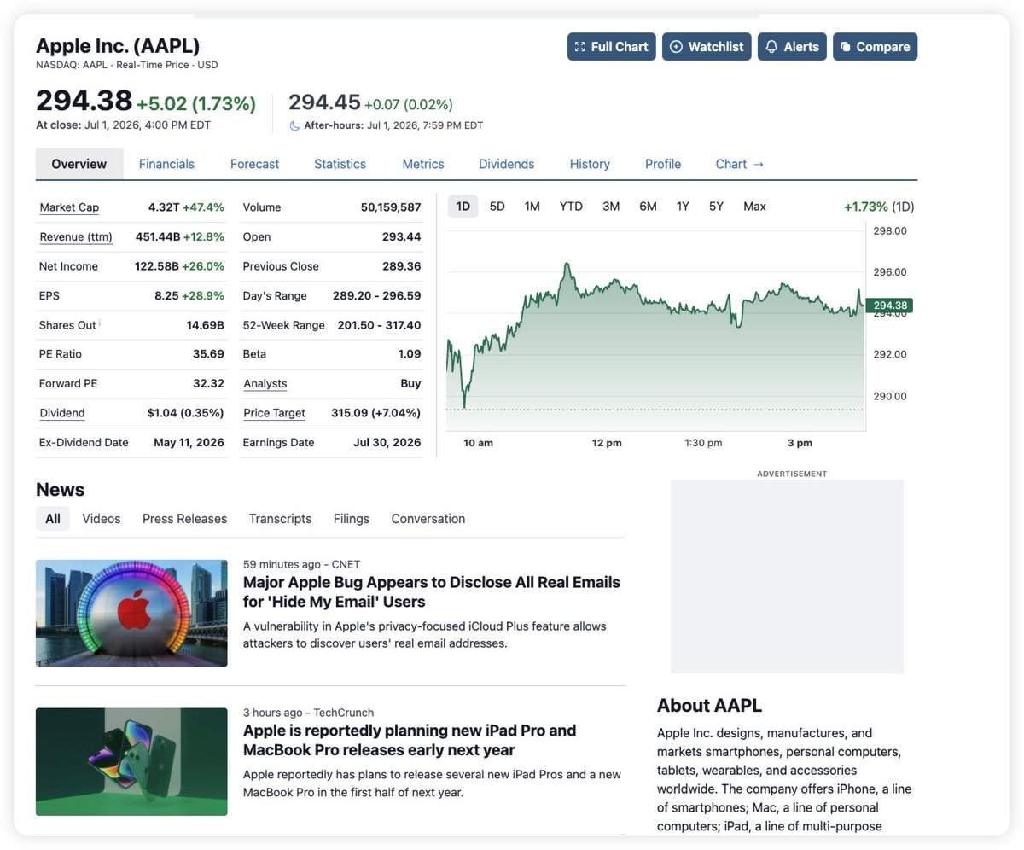The image size is (1024, 850).
Task: Click the 294.38 price tag on chart
Action: pos(889,306)
